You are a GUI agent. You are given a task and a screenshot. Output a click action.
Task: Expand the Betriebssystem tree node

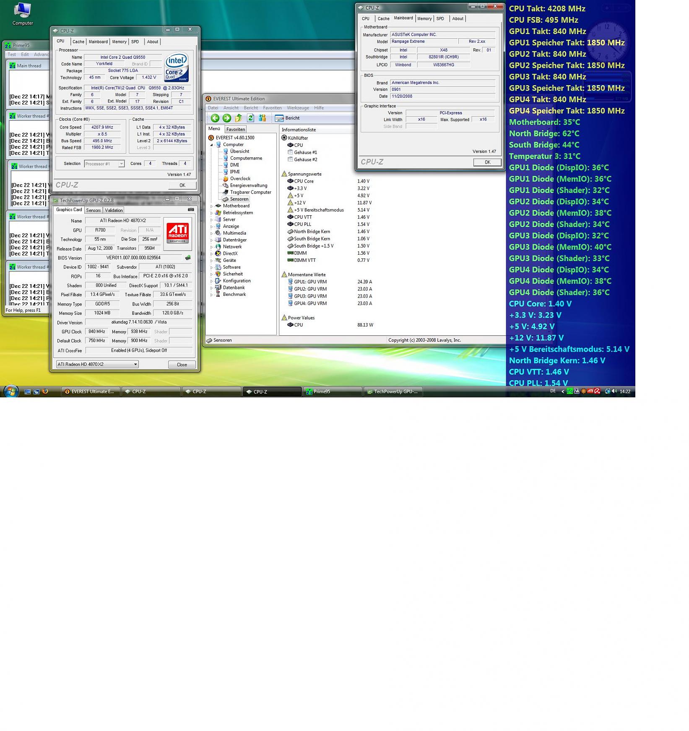211,213
